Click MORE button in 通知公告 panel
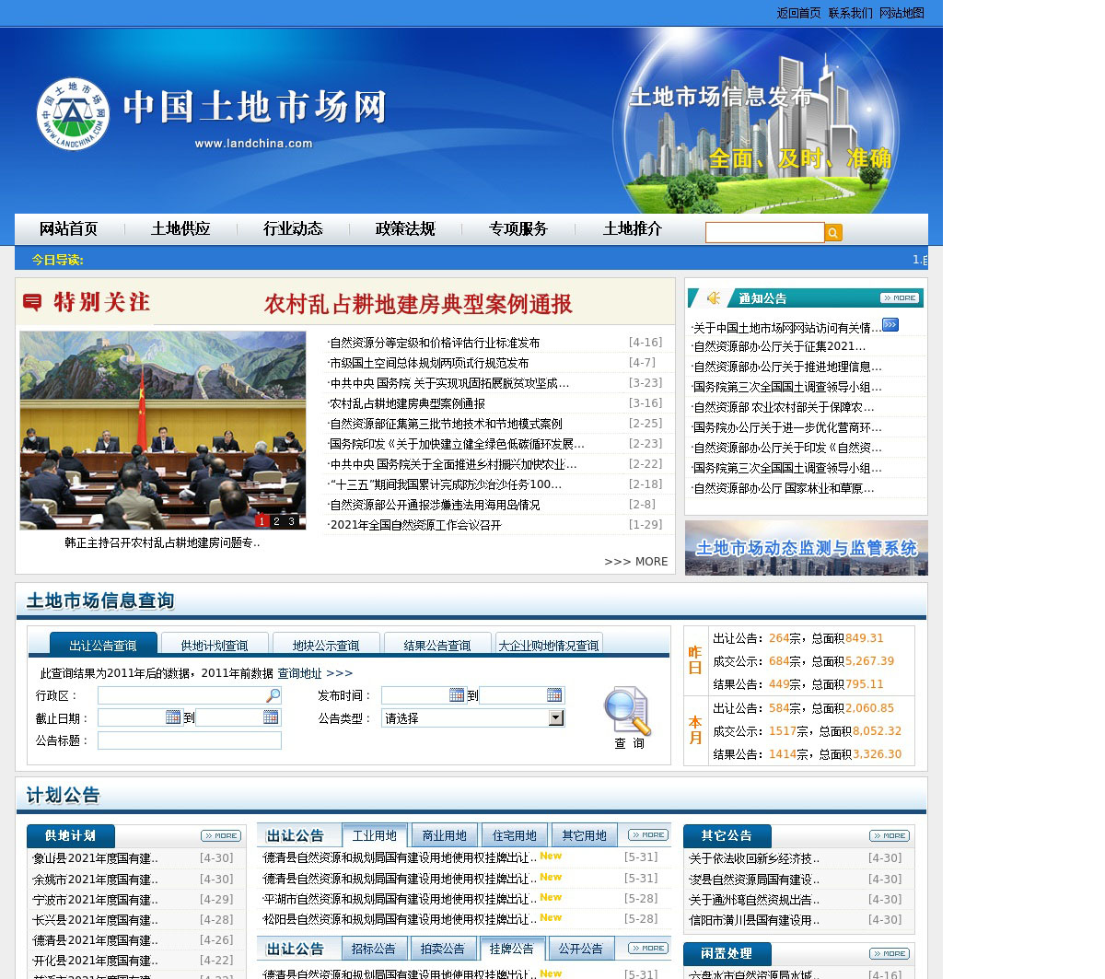This screenshot has height=979, width=1105. (x=899, y=298)
